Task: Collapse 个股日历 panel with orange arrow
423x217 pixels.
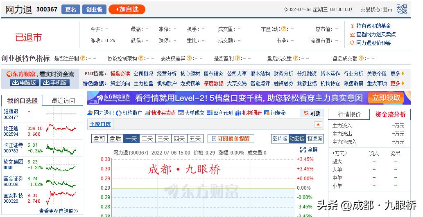Action: tap(318, 124)
